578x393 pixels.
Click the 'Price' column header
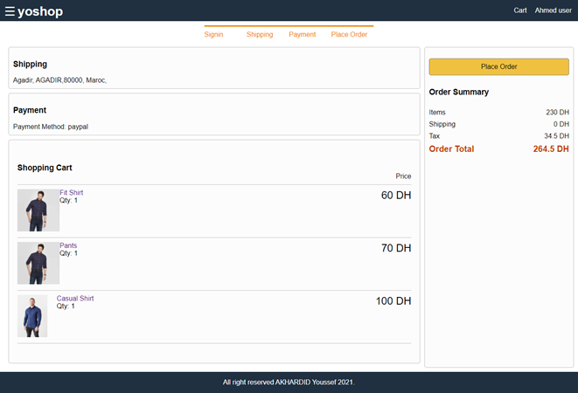pos(403,176)
